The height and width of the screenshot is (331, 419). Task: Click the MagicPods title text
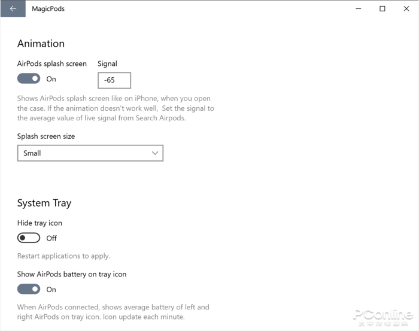(48, 9)
